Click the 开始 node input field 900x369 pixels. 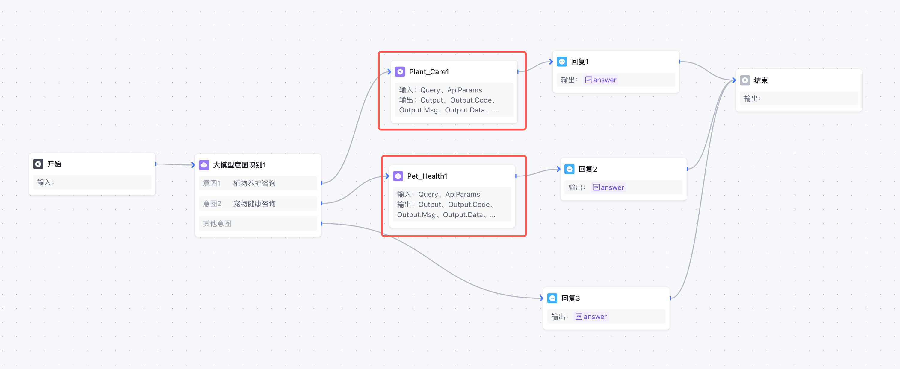(x=92, y=182)
